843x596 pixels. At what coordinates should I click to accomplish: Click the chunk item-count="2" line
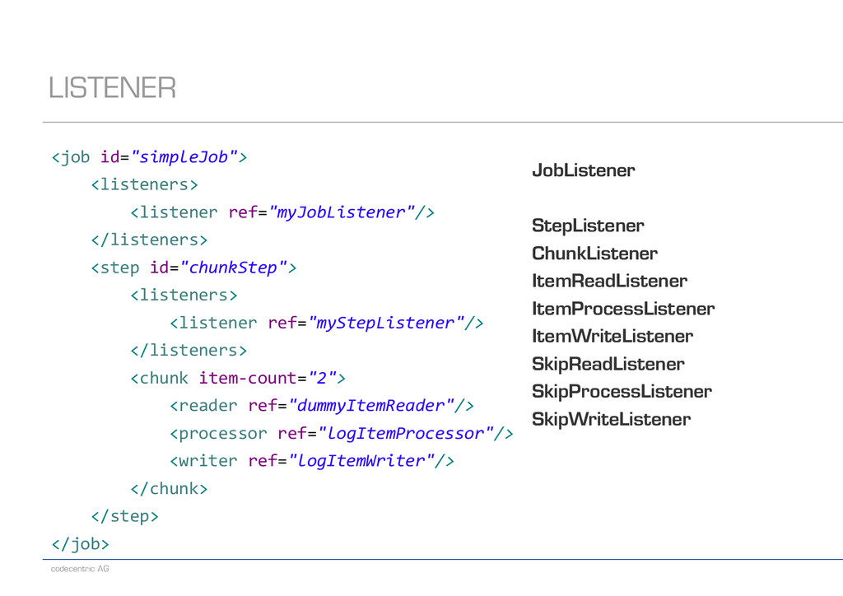(x=238, y=378)
